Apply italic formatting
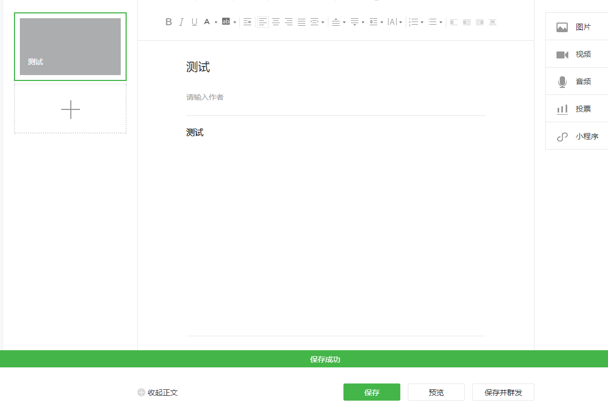This screenshot has width=608, height=406. [x=181, y=22]
